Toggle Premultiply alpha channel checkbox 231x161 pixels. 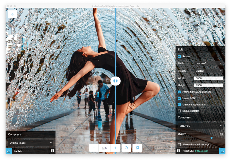coord(179,92)
